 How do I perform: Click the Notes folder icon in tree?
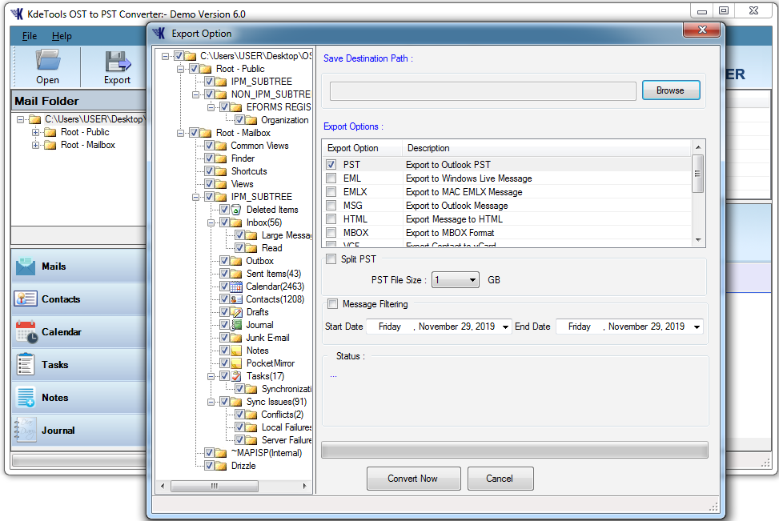[x=236, y=351]
